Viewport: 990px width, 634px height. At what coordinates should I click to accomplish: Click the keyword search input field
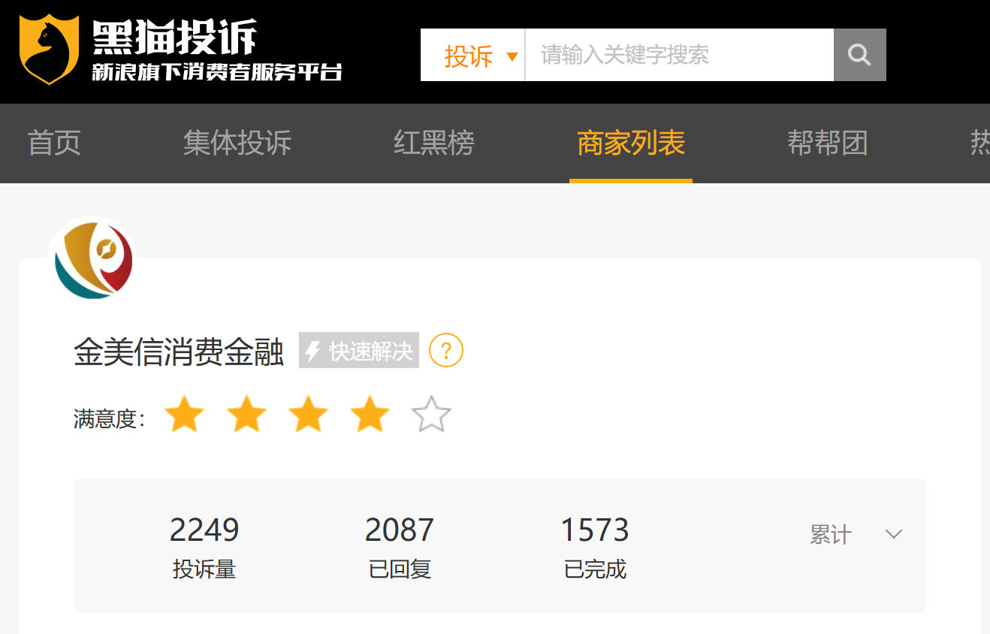pos(680,55)
